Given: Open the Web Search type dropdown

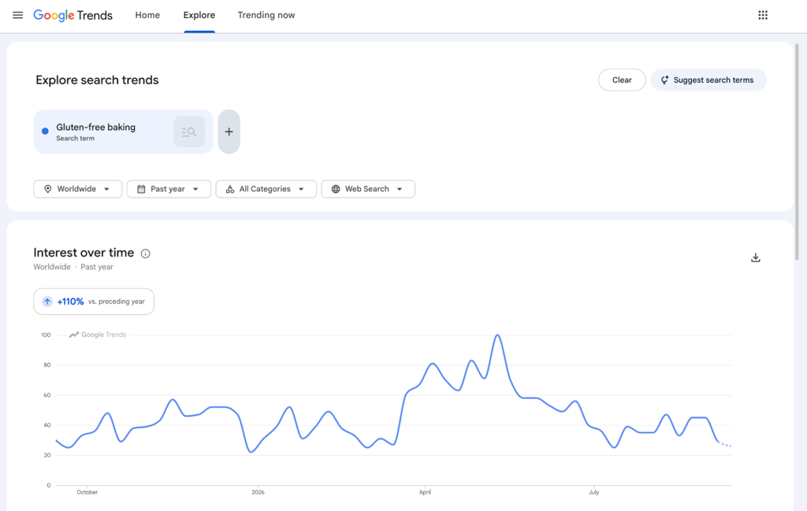Looking at the screenshot, I should [x=368, y=189].
